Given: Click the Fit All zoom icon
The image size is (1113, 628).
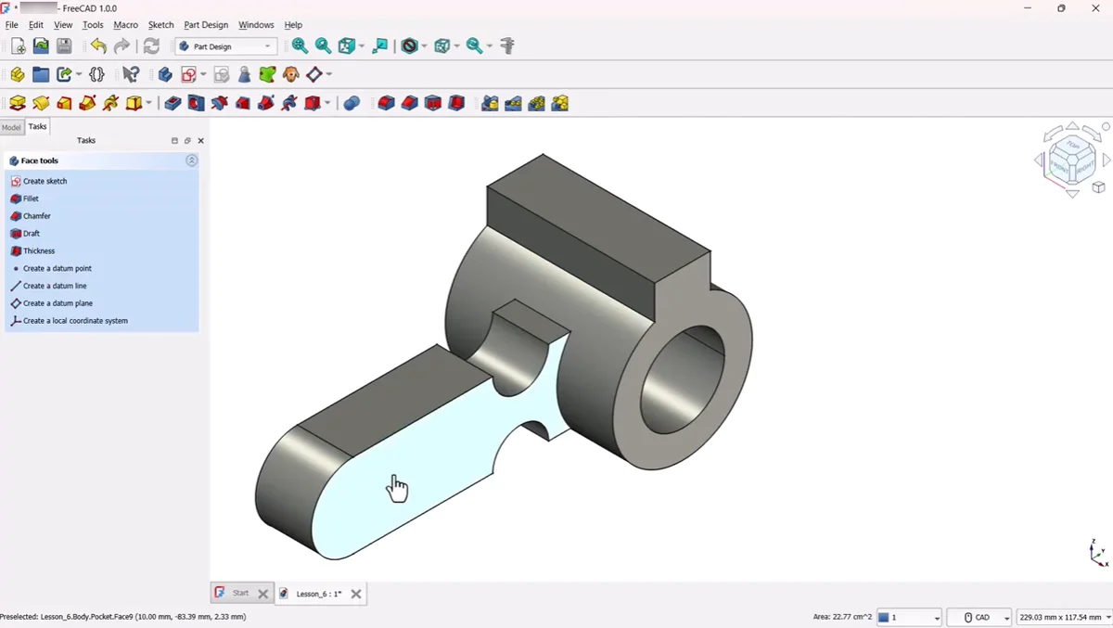Looking at the screenshot, I should point(300,45).
